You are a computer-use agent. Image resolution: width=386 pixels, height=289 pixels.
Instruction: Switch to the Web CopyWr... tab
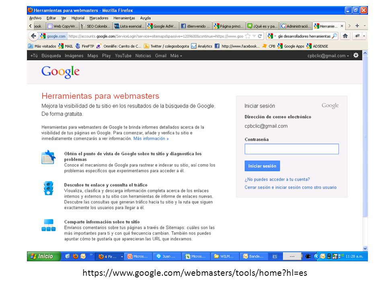[x=63, y=26]
